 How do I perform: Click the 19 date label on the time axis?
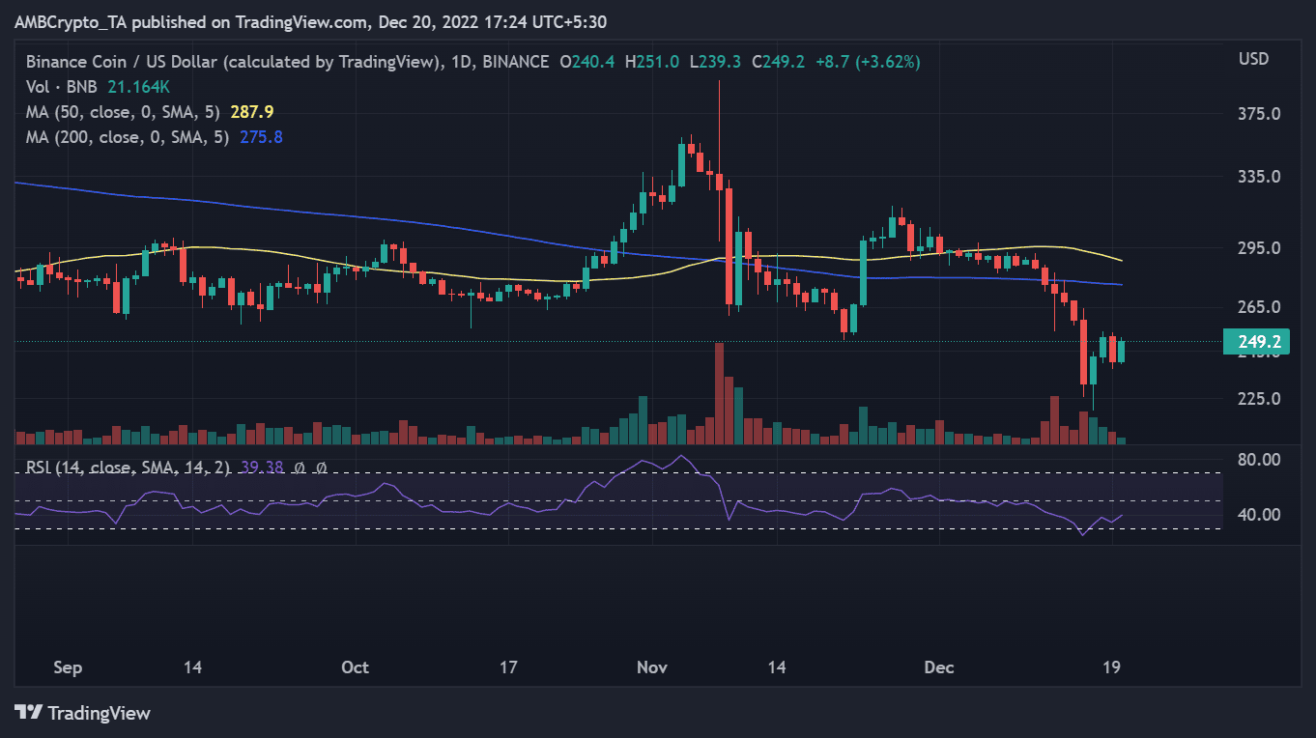click(x=1111, y=667)
